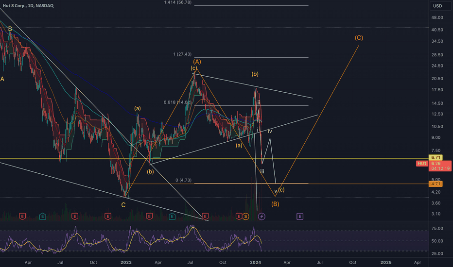Select the yellow A label at left edge
453x267 pixels.
(2, 79)
